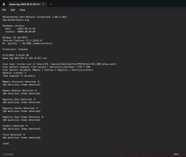Click the 100% zoom level indicator
Screen dimensions: 186x157
(176, 154)
